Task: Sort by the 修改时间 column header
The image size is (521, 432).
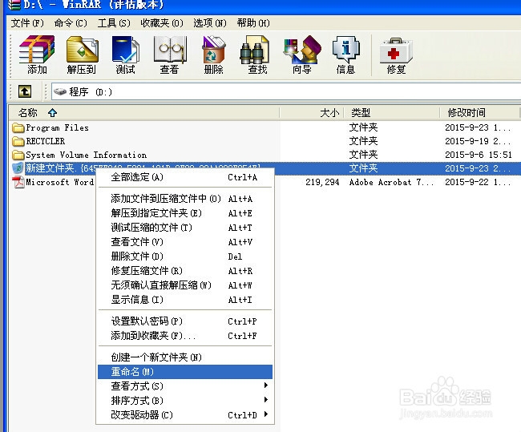Action: point(479,113)
